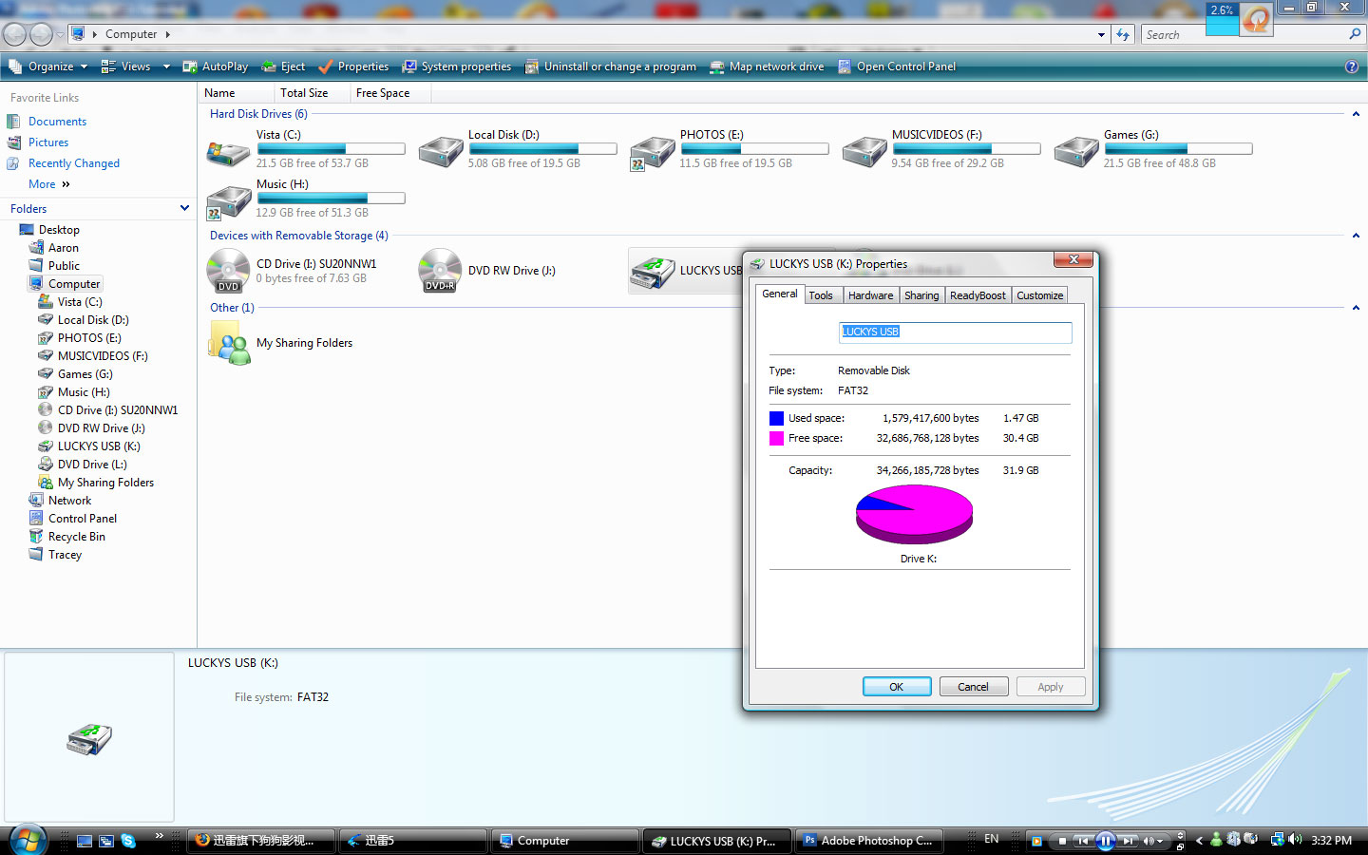Open the Music (H:) drive icon
This screenshot has height=855, width=1368.
229,201
